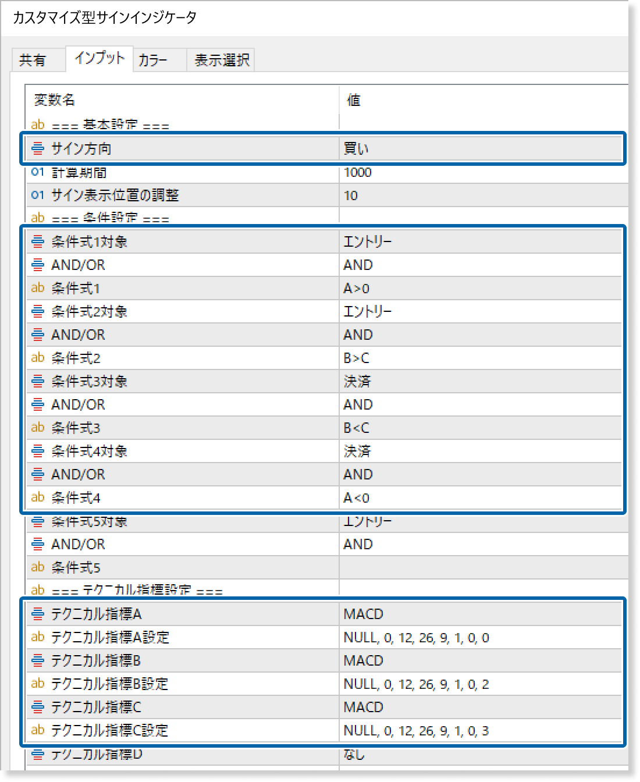Click the enum icon beside 条件式1対象

(x=37, y=241)
